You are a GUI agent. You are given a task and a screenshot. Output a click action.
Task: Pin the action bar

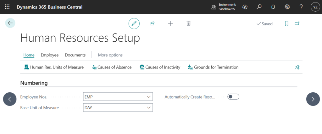(297, 67)
